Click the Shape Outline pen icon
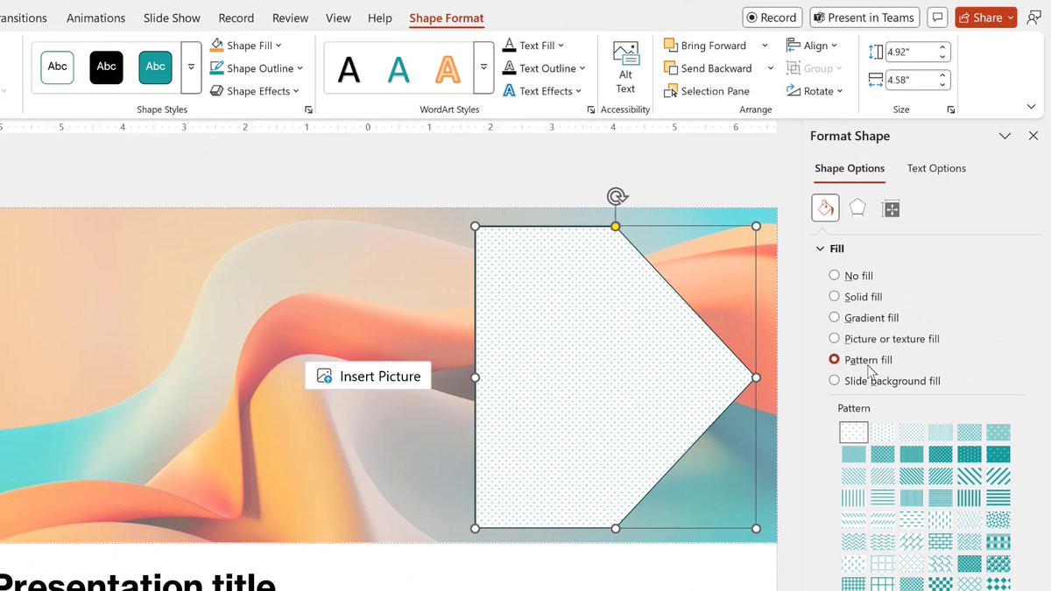 click(x=217, y=68)
